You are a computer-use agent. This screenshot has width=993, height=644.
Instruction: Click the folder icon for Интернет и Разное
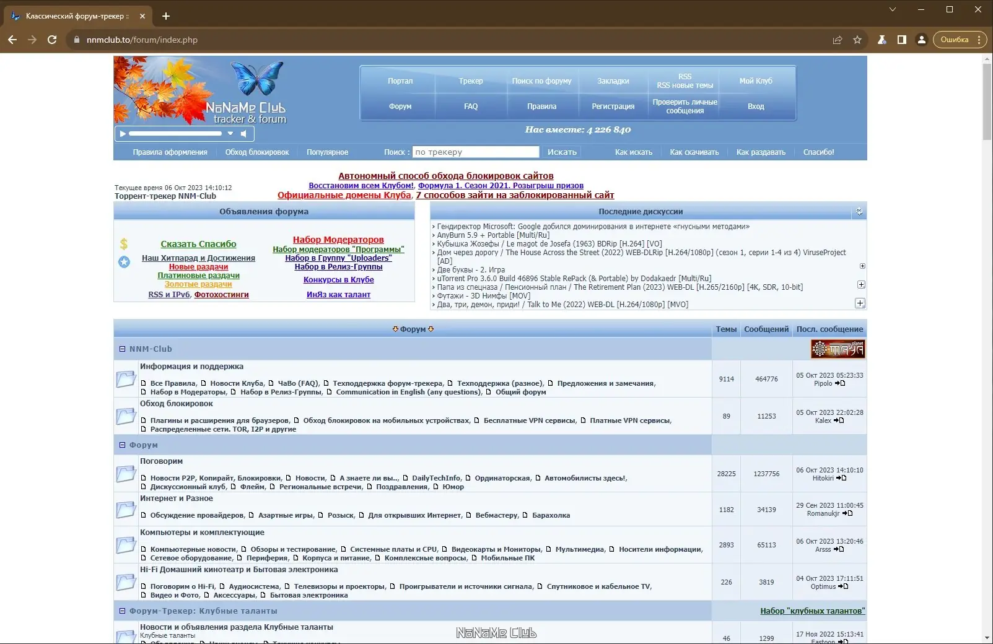[126, 510]
